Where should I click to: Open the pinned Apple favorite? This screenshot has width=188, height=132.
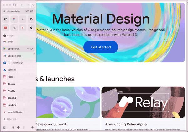(23, 19)
